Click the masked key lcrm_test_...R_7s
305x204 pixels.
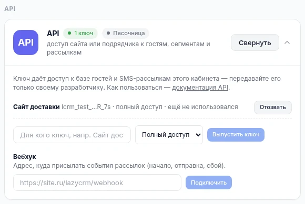(86, 107)
